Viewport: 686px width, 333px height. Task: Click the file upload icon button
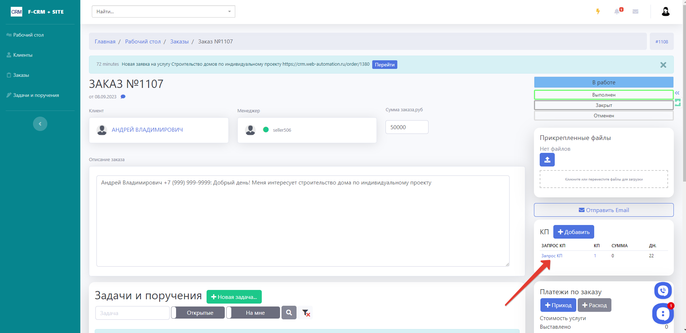[547, 160]
